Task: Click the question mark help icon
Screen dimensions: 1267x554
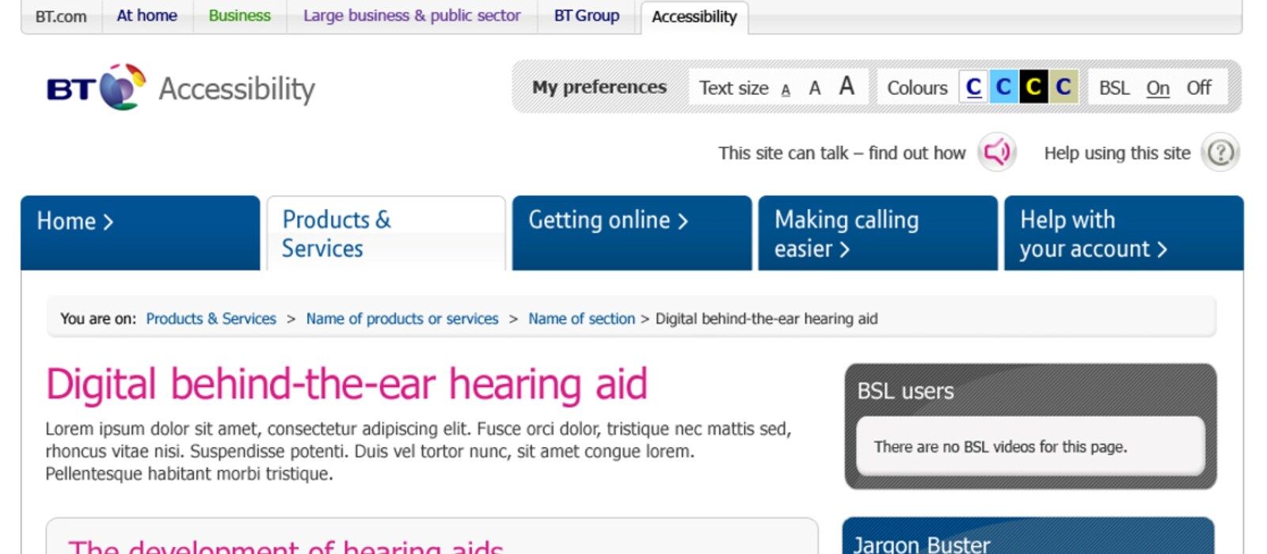Action: tap(1220, 152)
